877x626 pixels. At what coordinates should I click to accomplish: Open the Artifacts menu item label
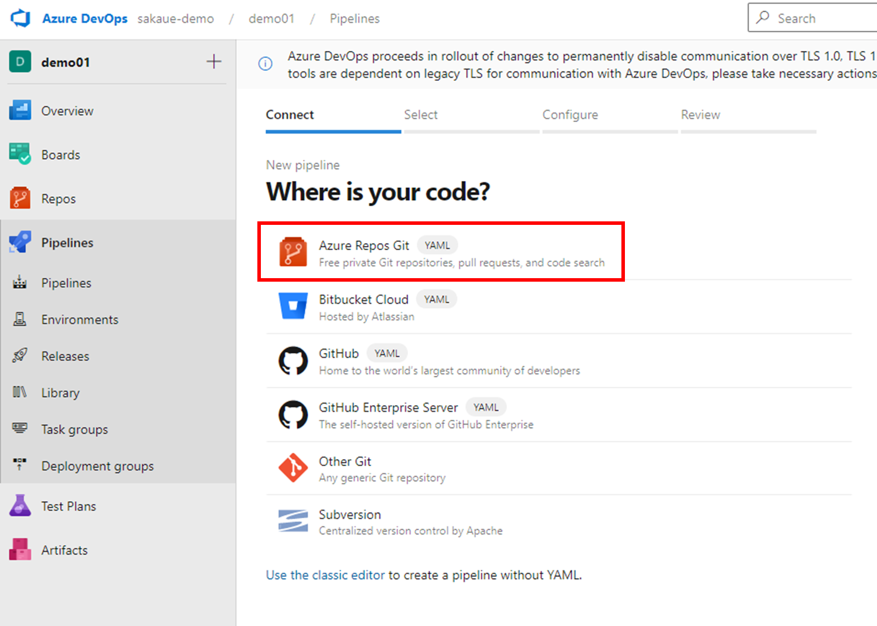[x=64, y=550]
